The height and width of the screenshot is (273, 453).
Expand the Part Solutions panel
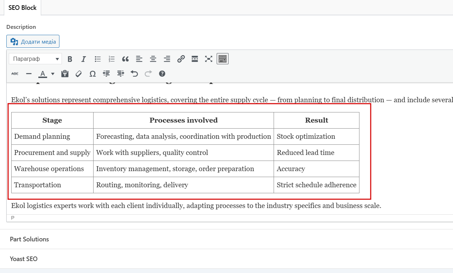[x=226, y=239]
